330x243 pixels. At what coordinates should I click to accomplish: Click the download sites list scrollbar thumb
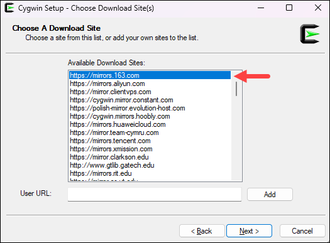tap(236, 89)
